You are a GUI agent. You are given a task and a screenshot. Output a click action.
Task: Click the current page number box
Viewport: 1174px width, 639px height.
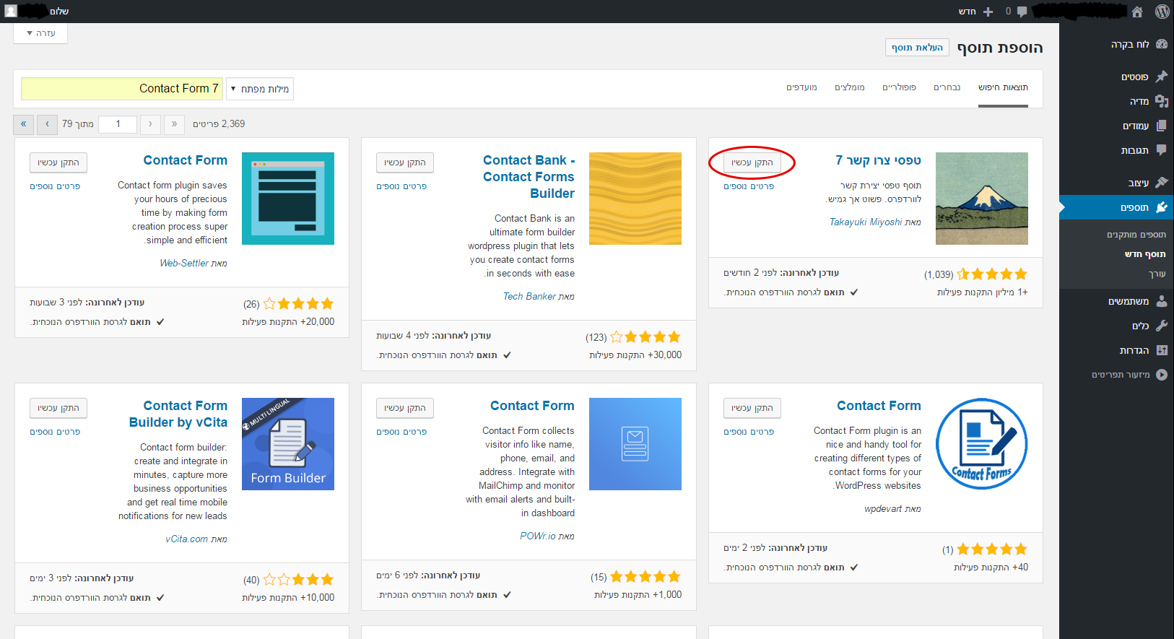click(x=118, y=124)
